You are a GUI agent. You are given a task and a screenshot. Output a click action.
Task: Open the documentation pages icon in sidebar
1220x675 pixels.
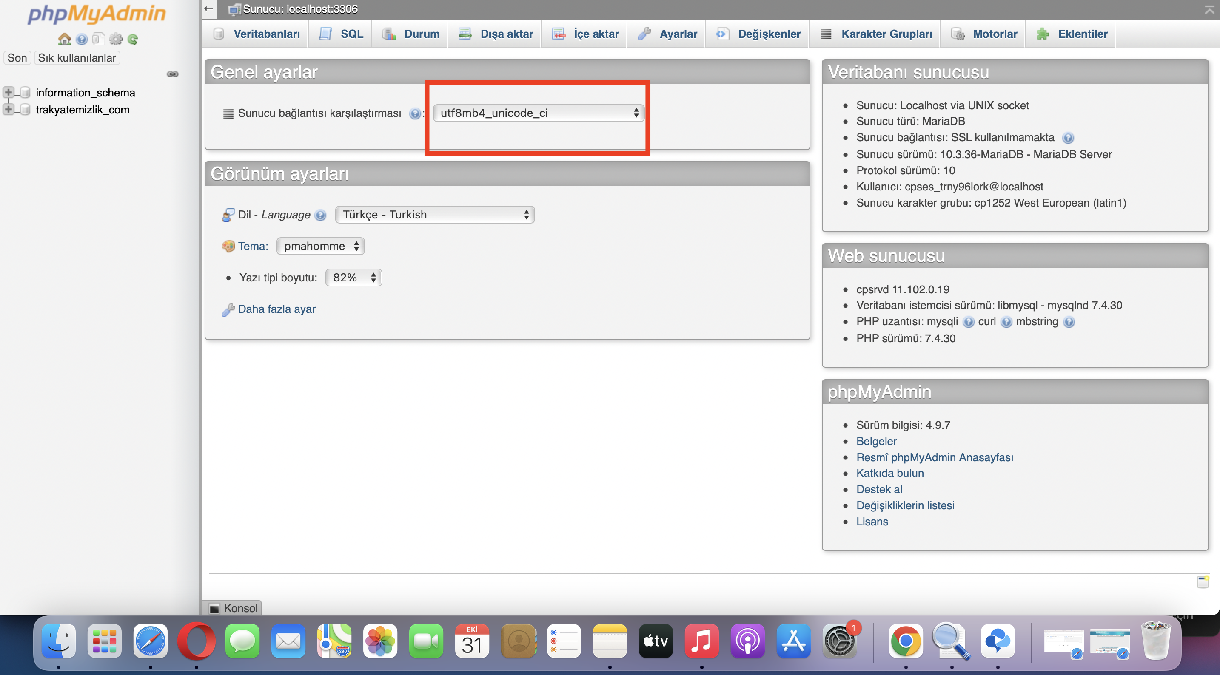[99, 39]
